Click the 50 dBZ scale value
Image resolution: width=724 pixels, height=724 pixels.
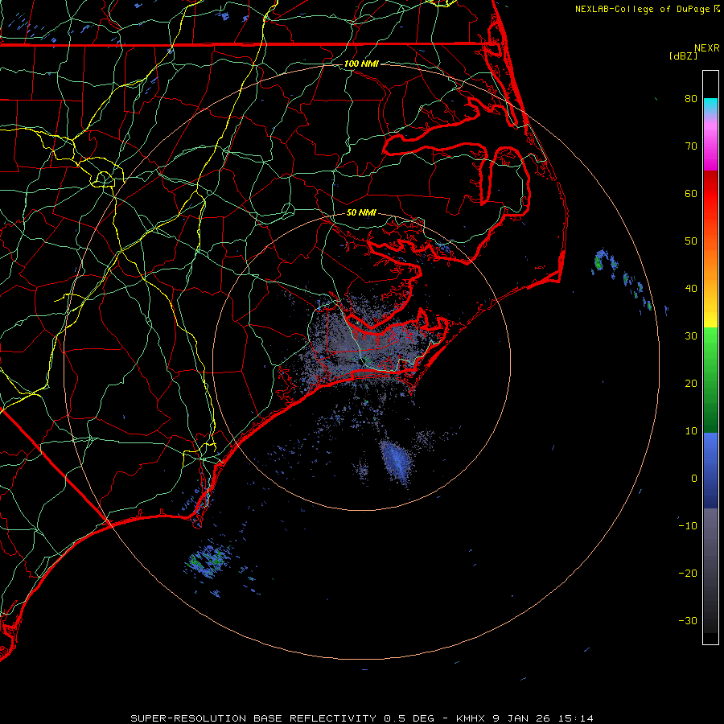point(691,241)
